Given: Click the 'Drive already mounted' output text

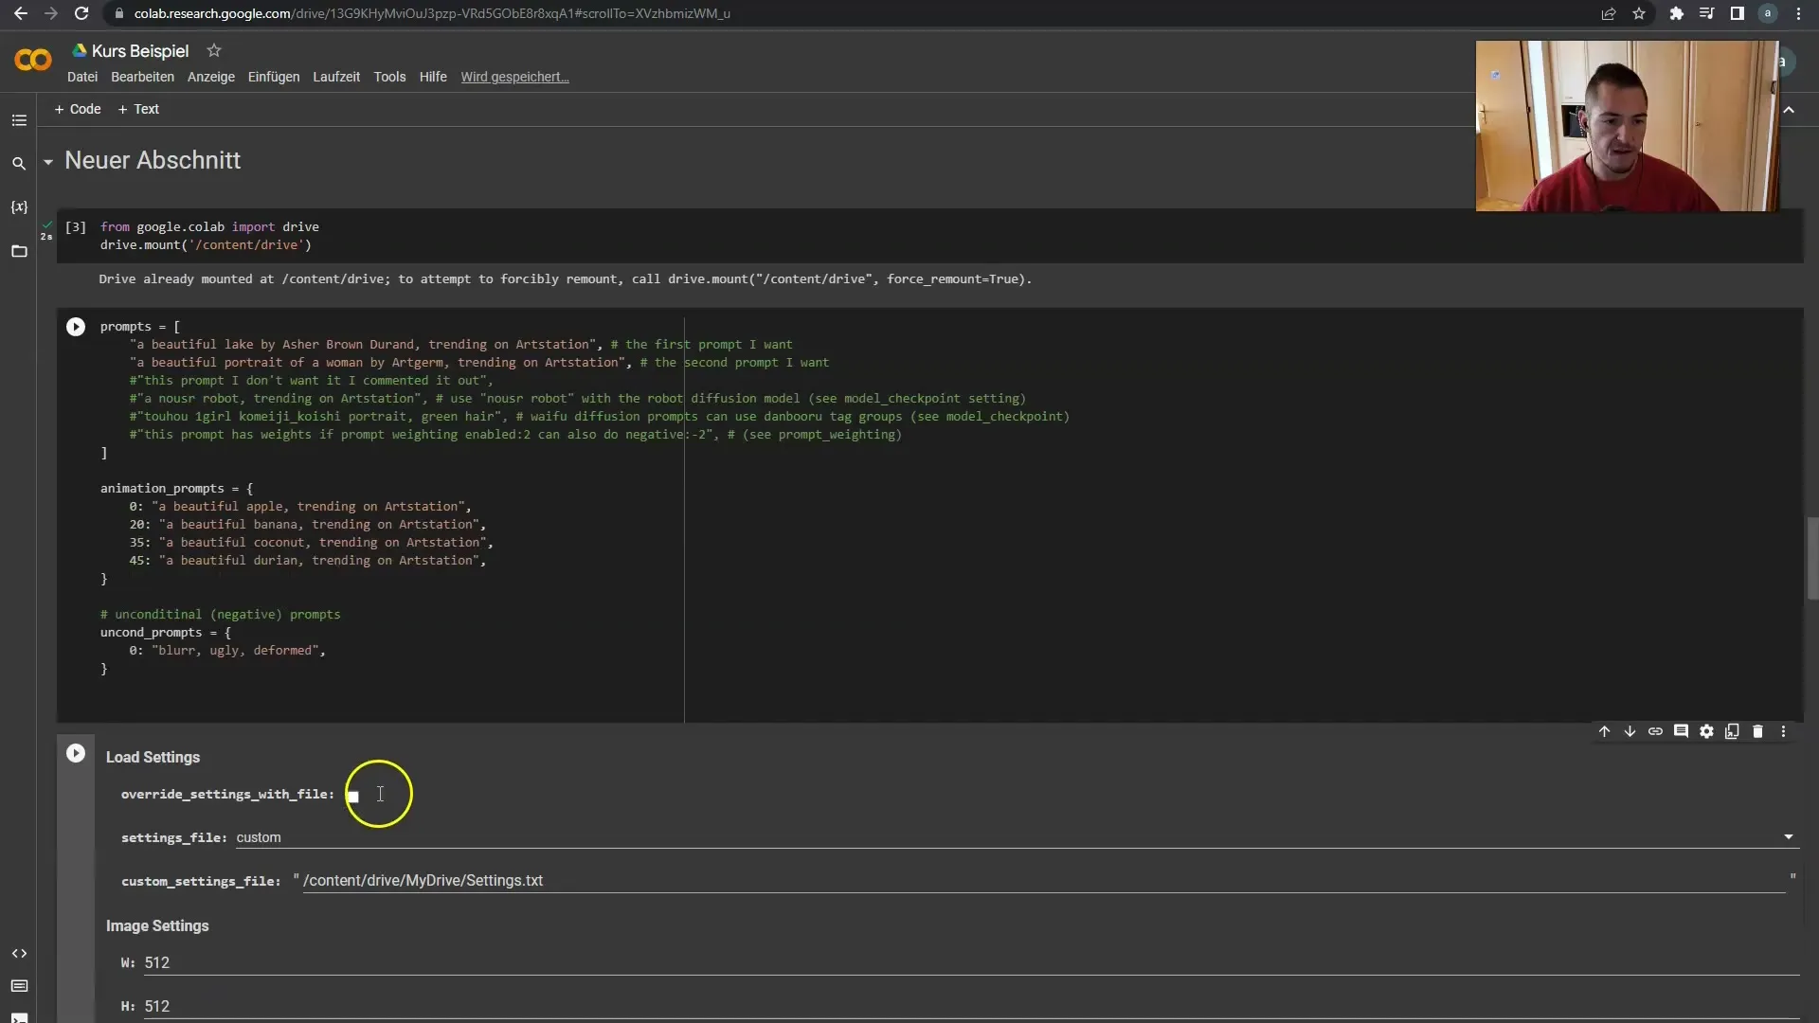Looking at the screenshot, I should (565, 279).
